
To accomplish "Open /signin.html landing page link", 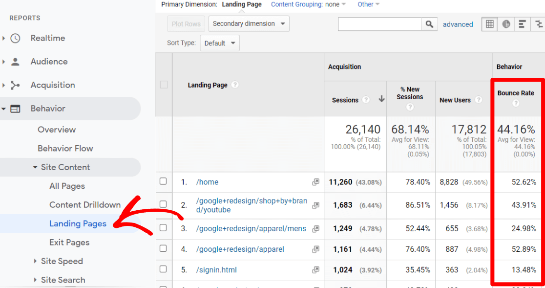I will tap(216, 269).
